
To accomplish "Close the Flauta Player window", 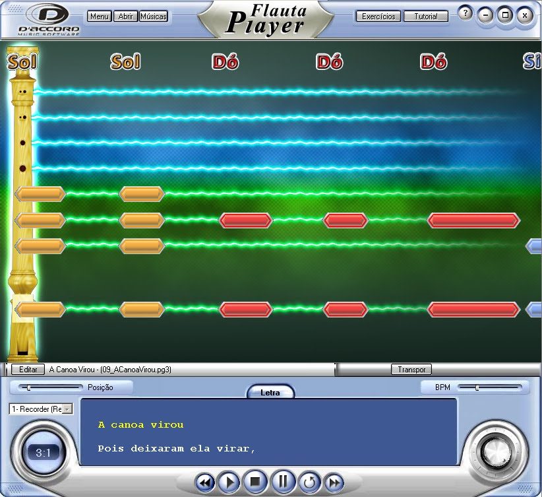I will (x=525, y=15).
